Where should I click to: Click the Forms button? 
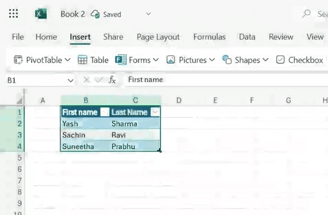tap(133, 60)
